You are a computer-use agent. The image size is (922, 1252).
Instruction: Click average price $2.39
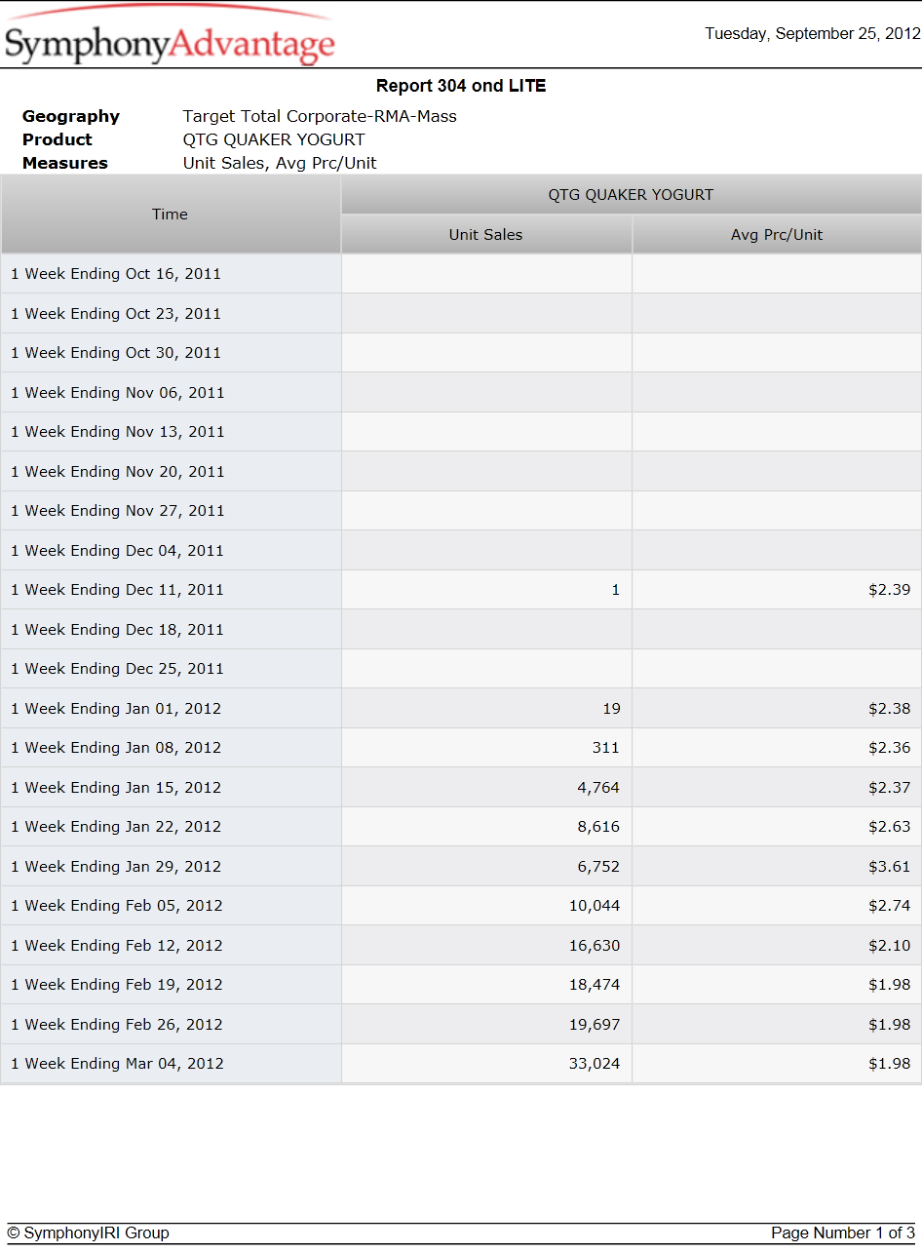click(x=890, y=590)
